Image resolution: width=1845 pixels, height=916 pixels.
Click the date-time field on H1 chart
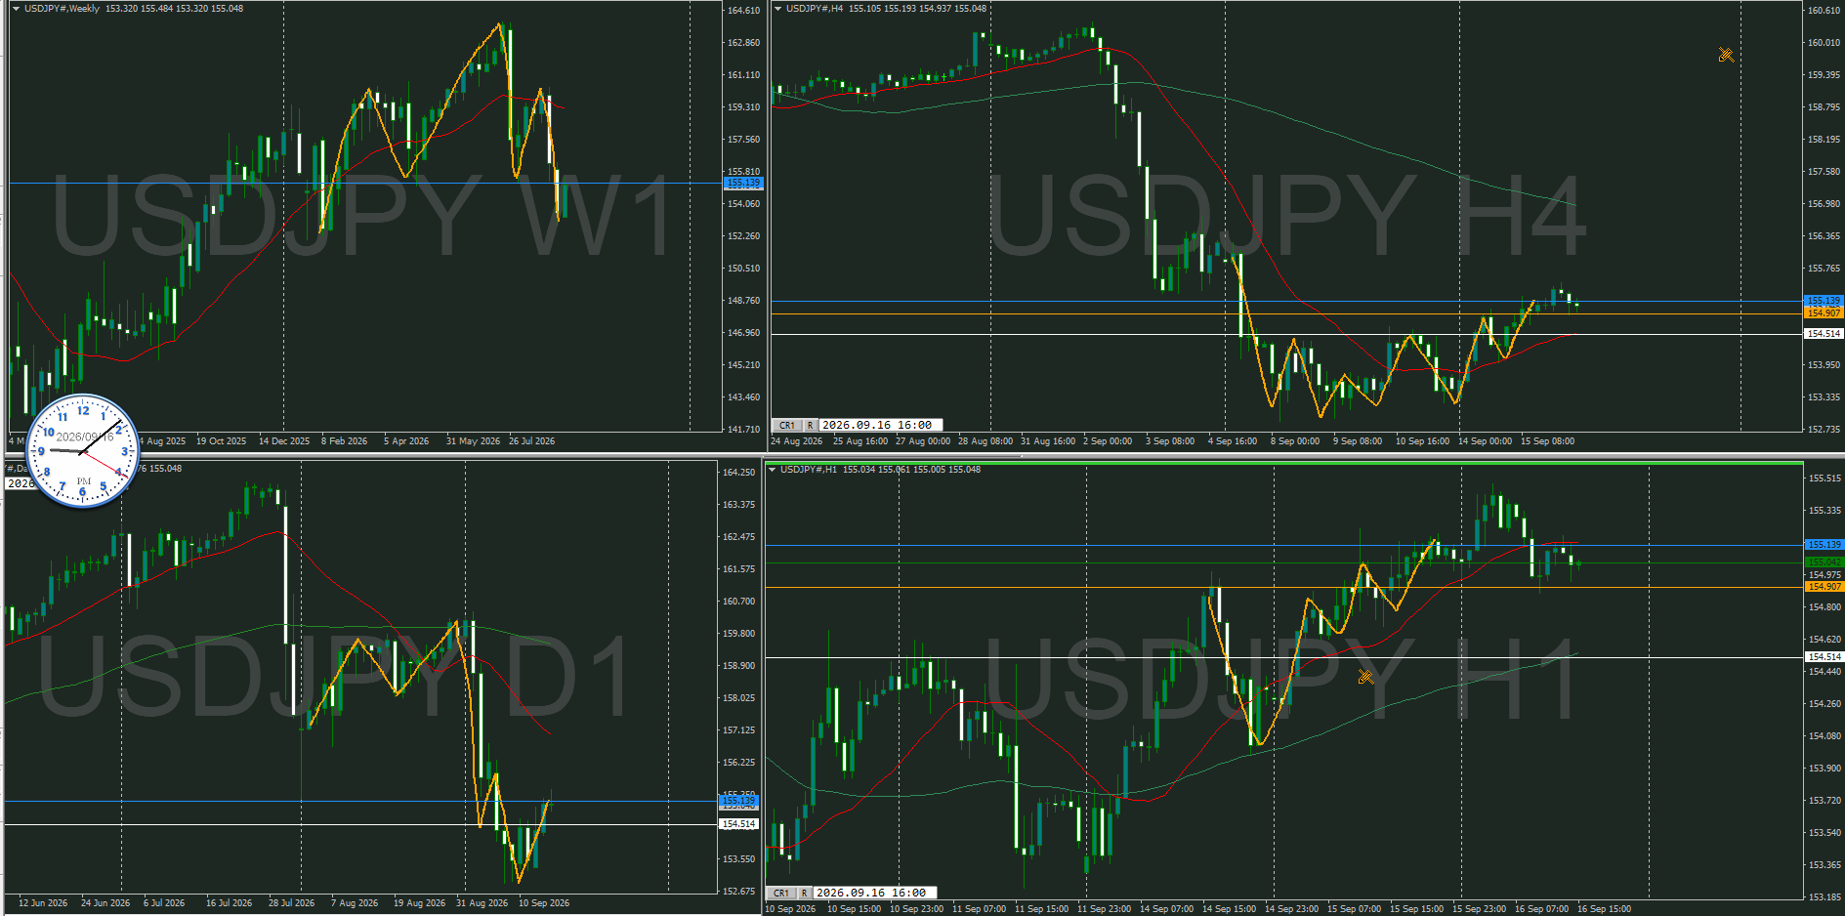[x=875, y=894]
